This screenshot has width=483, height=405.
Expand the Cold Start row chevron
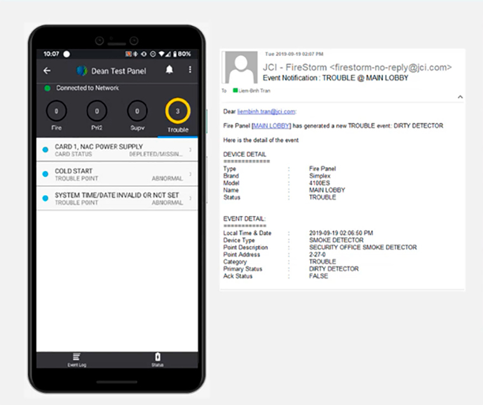tap(190, 175)
